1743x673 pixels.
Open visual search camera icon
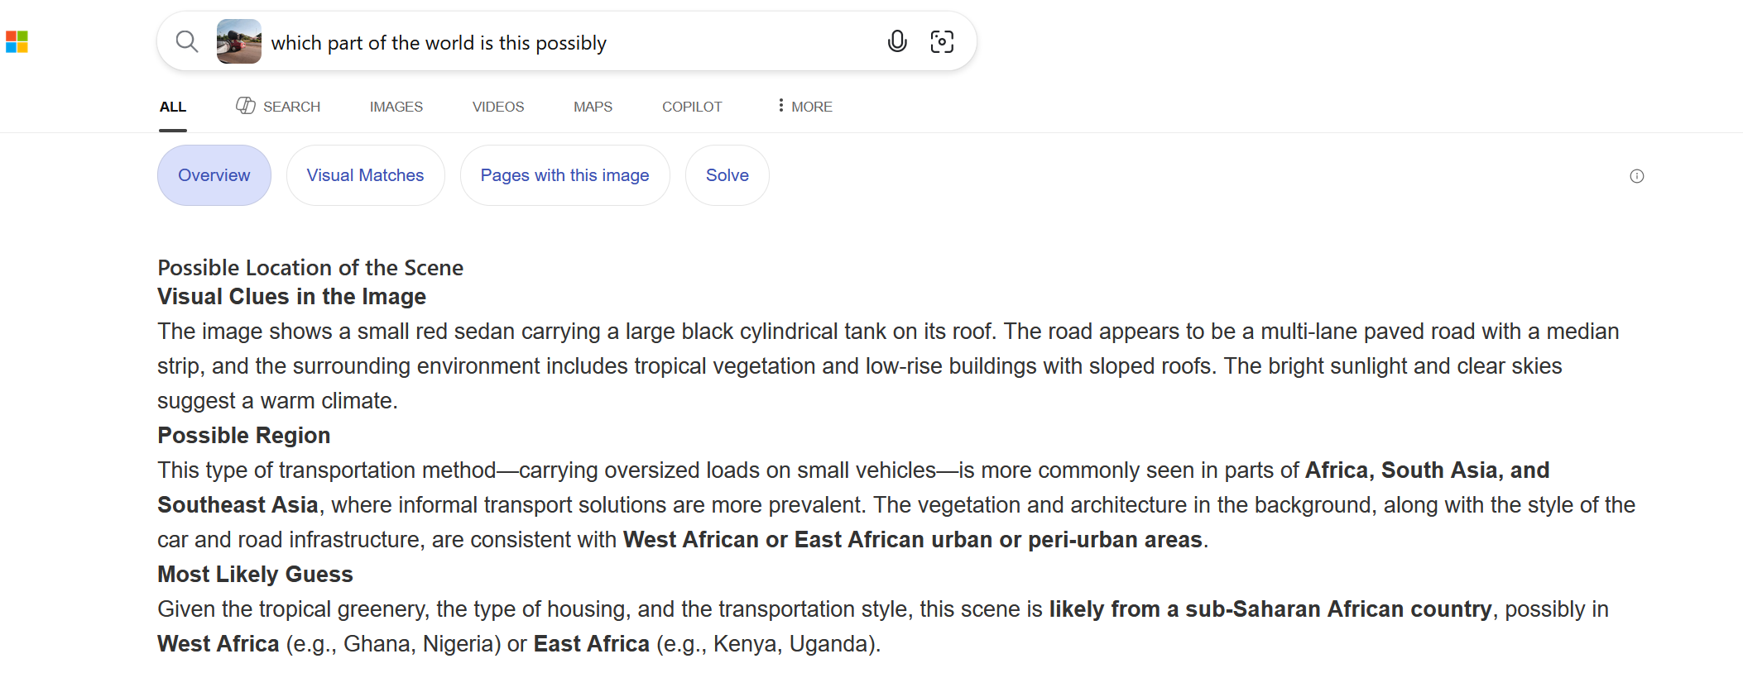[x=942, y=41]
